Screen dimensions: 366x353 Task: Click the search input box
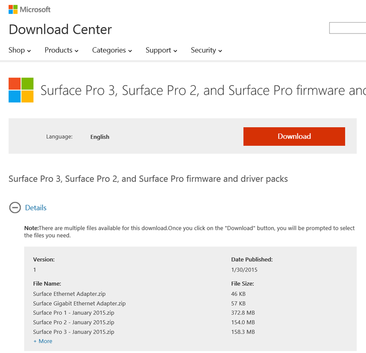[x=348, y=28]
